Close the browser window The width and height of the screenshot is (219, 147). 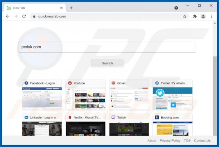pyautogui.click(x=211, y=5)
